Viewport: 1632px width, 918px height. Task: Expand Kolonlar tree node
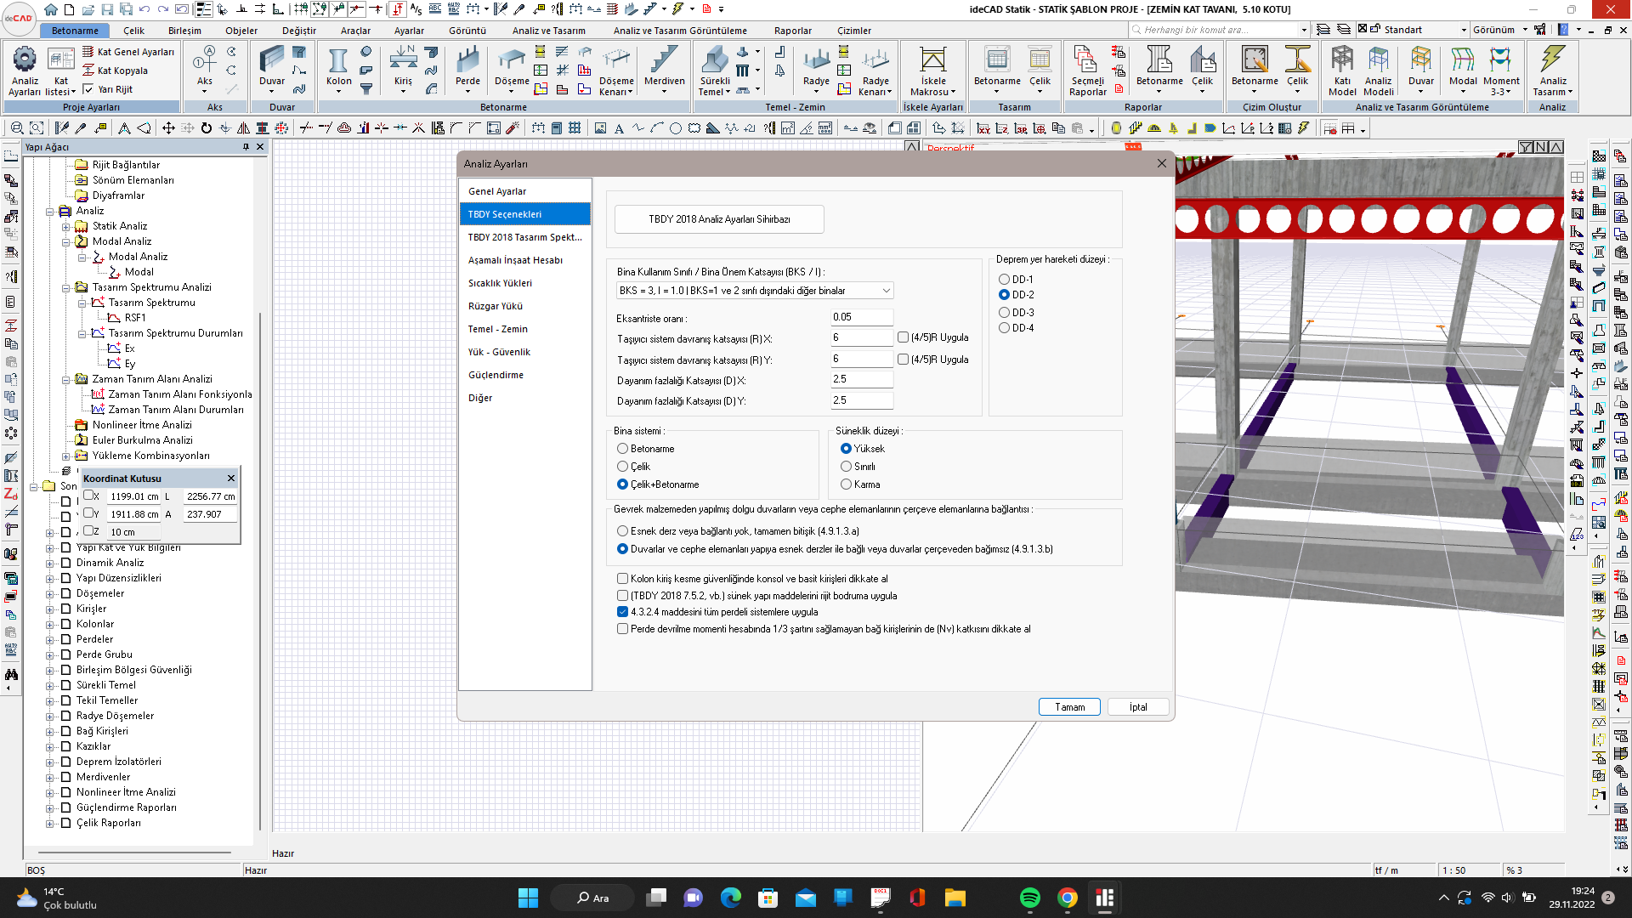tap(50, 625)
